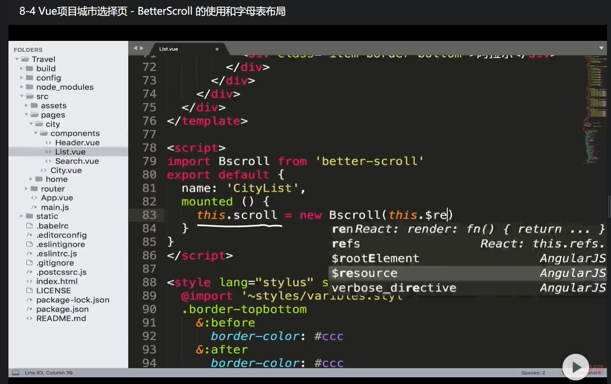Image resolution: width=611 pixels, height=384 pixels.
Task: Open package.json file
Action: pyautogui.click(x=62, y=309)
